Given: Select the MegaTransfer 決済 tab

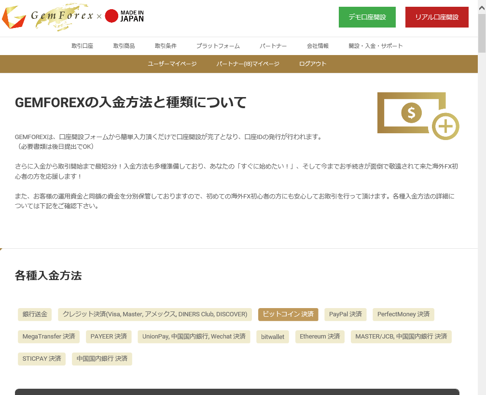Looking at the screenshot, I should coord(49,337).
